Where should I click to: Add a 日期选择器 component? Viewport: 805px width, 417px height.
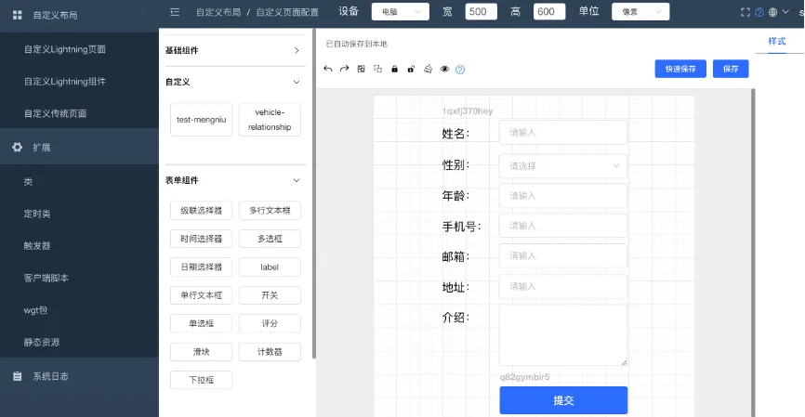point(201,267)
